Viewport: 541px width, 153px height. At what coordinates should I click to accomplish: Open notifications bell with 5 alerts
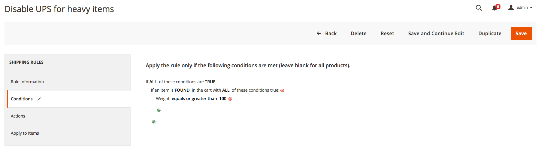coord(495,8)
